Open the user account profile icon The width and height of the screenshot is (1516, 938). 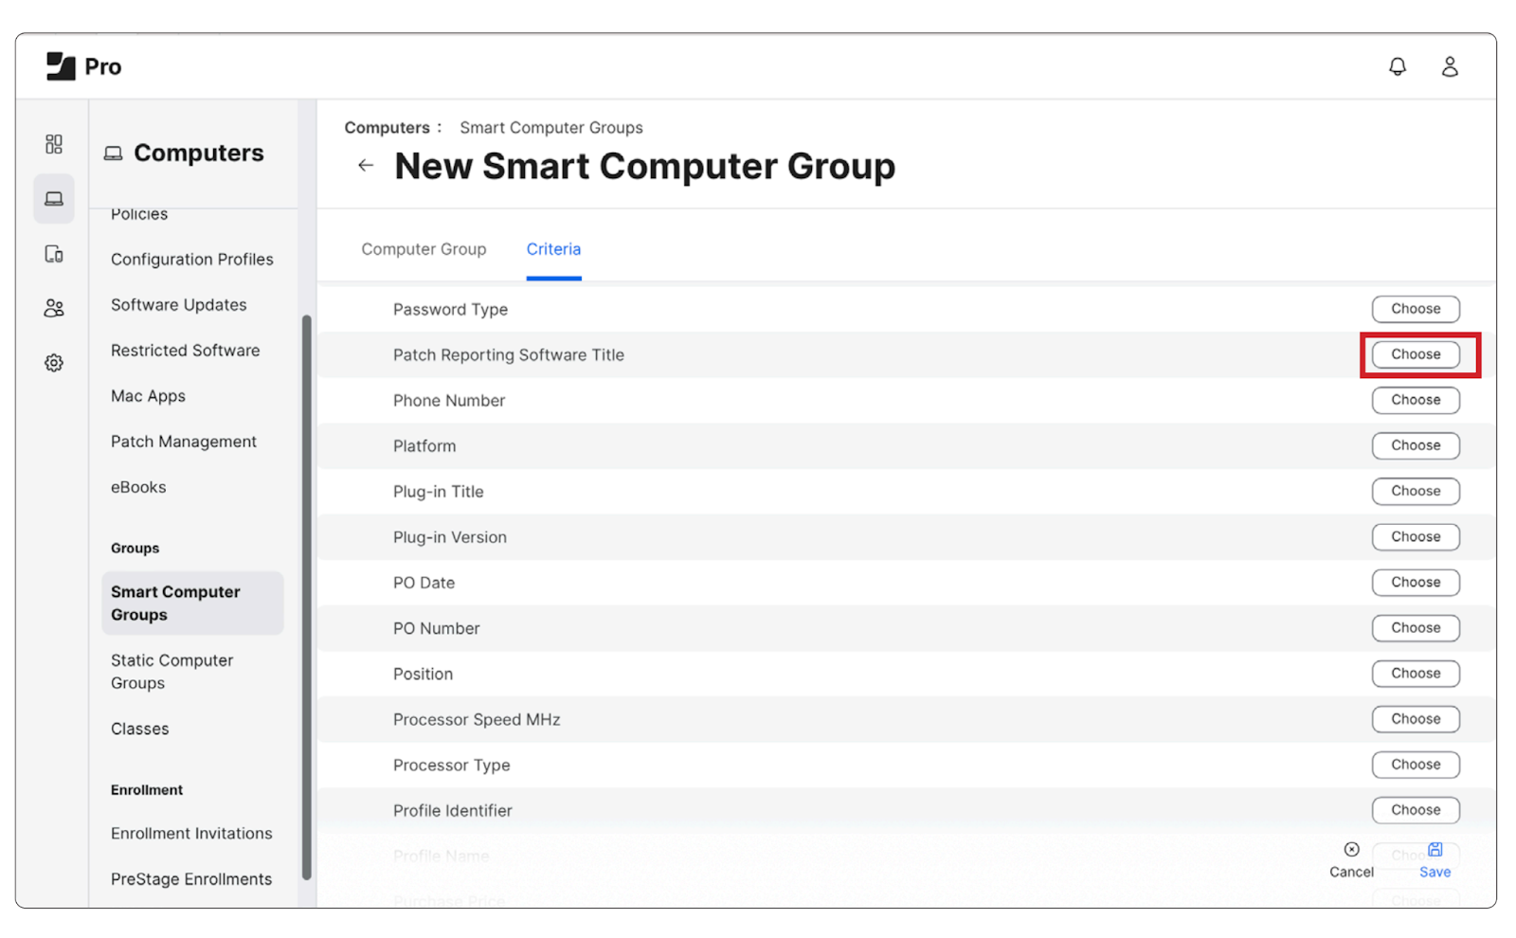(1449, 66)
